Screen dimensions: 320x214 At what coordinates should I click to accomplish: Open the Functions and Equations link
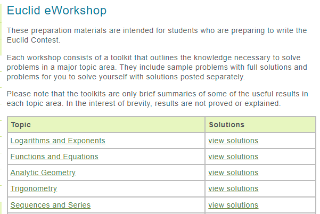click(x=54, y=157)
